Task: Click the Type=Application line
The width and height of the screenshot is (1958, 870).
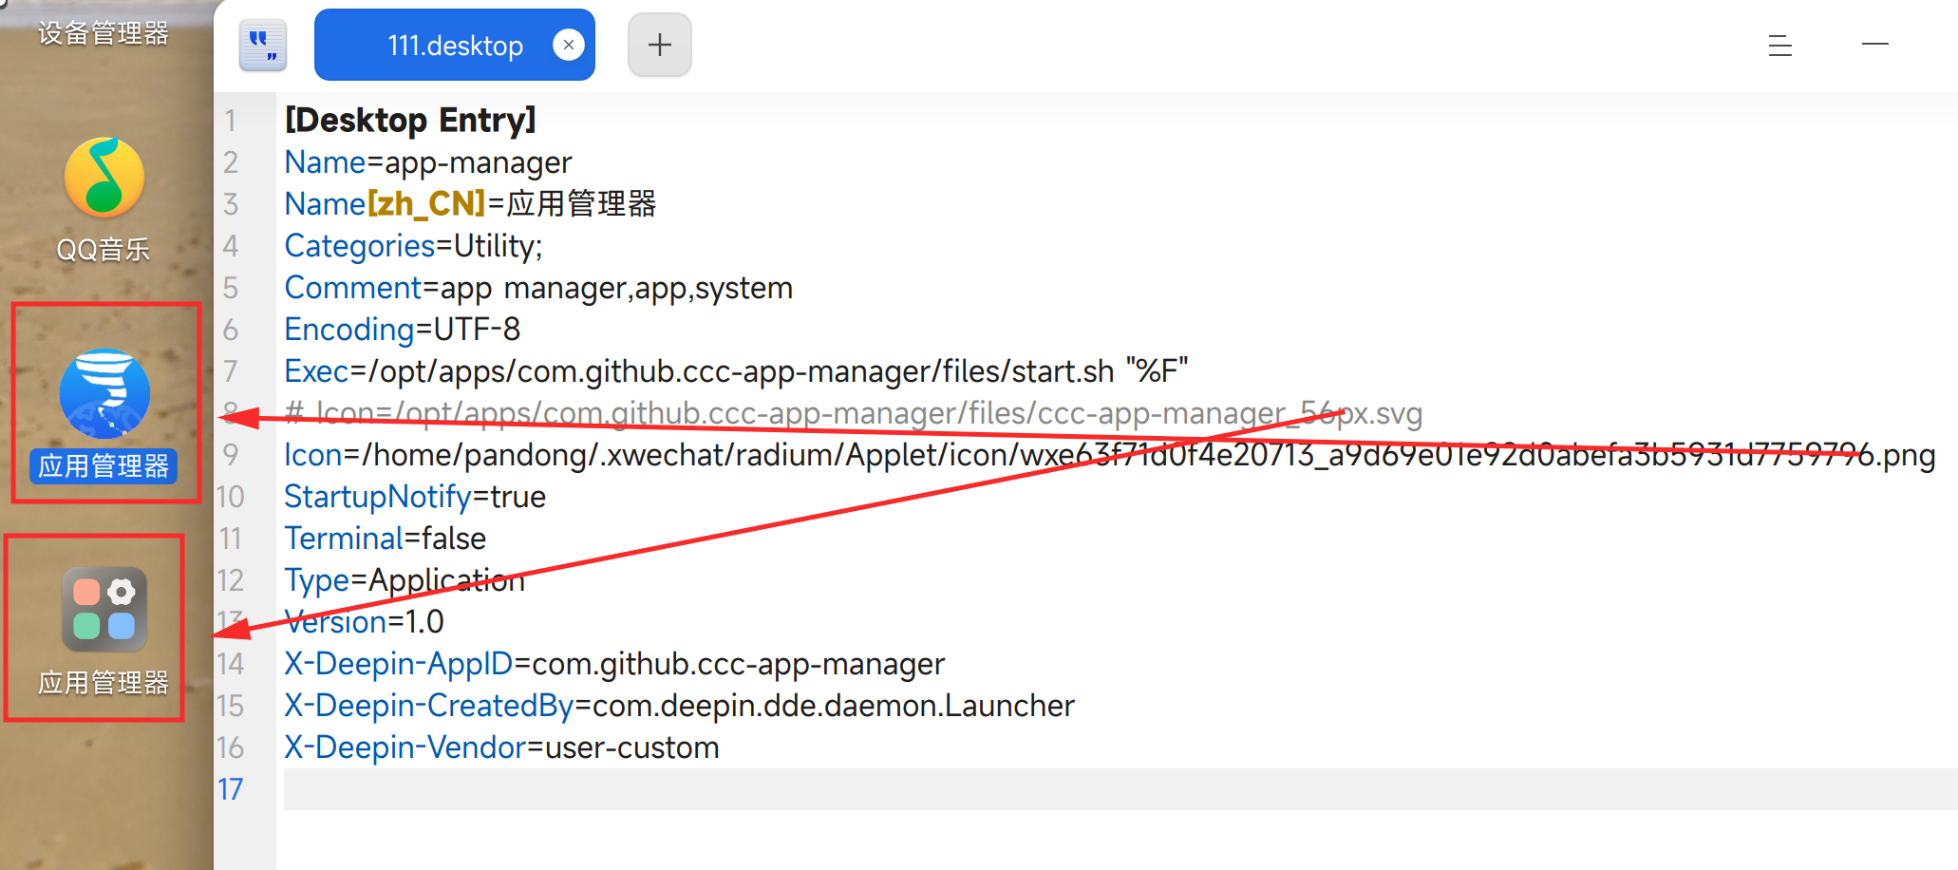Action: pyautogui.click(x=405, y=580)
